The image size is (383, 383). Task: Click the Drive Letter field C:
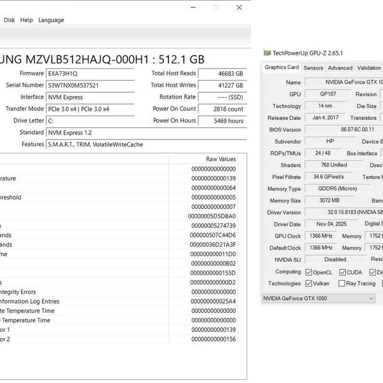coord(90,121)
